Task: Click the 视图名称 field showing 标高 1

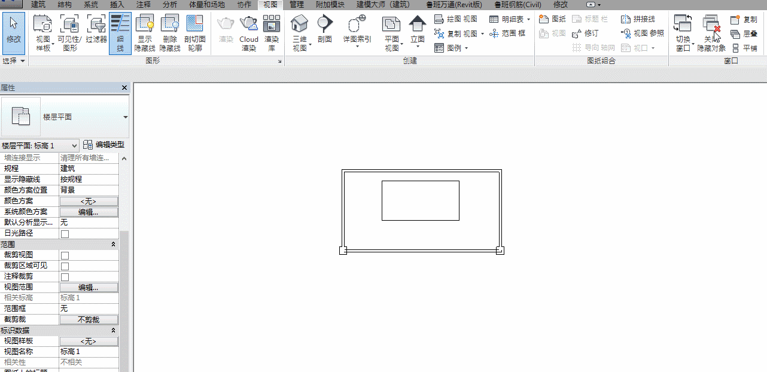Action: [89, 352]
